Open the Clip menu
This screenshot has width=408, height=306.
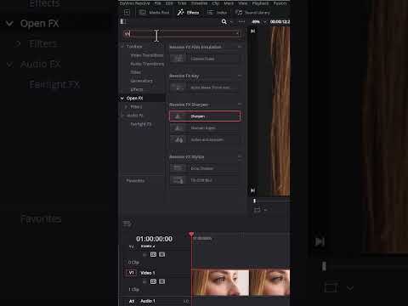pyautogui.click(x=216, y=3)
